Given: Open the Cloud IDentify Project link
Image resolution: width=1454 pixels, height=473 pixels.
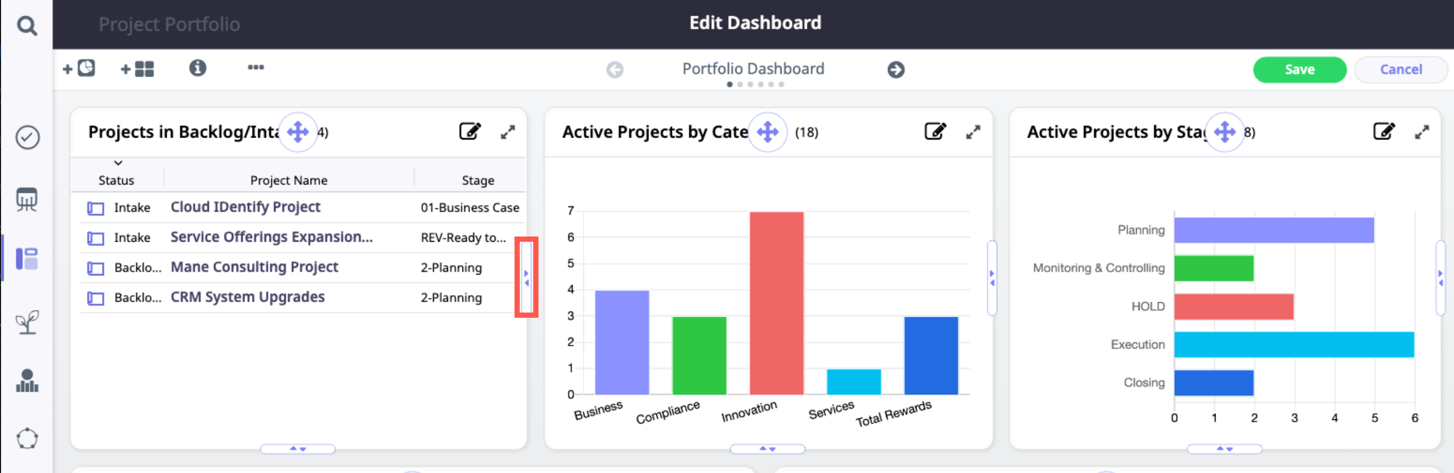Looking at the screenshot, I should [x=245, y=207].
